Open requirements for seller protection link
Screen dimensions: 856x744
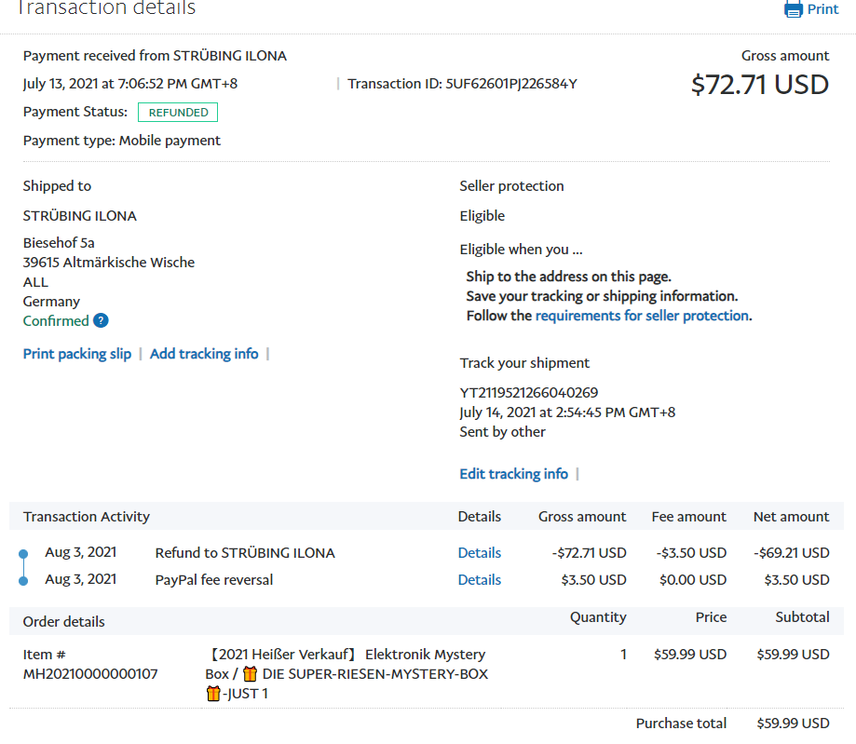(642, 316)
